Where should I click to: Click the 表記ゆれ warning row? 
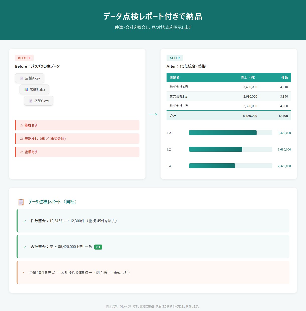click(77, 139)
